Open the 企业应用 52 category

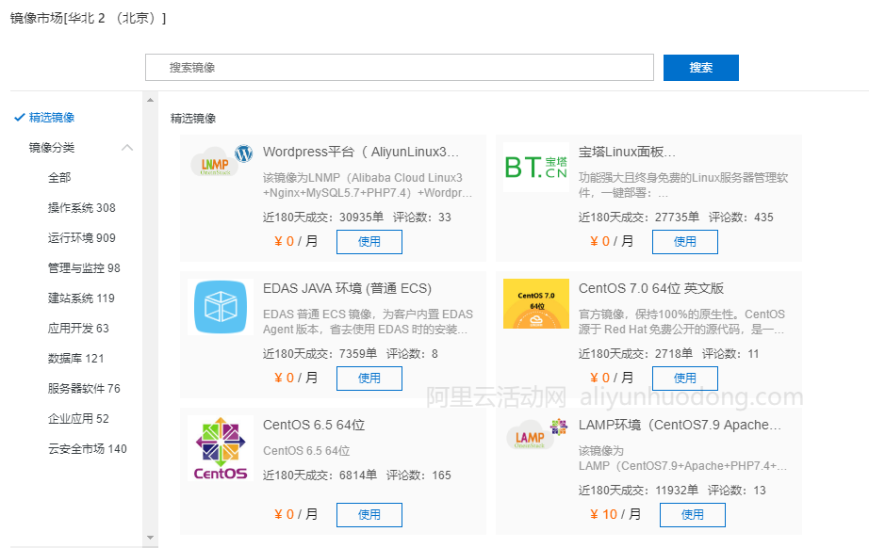[x=78, y=418]
